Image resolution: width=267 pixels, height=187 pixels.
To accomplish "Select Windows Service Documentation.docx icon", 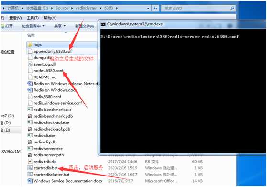I will tap(30, 181).
